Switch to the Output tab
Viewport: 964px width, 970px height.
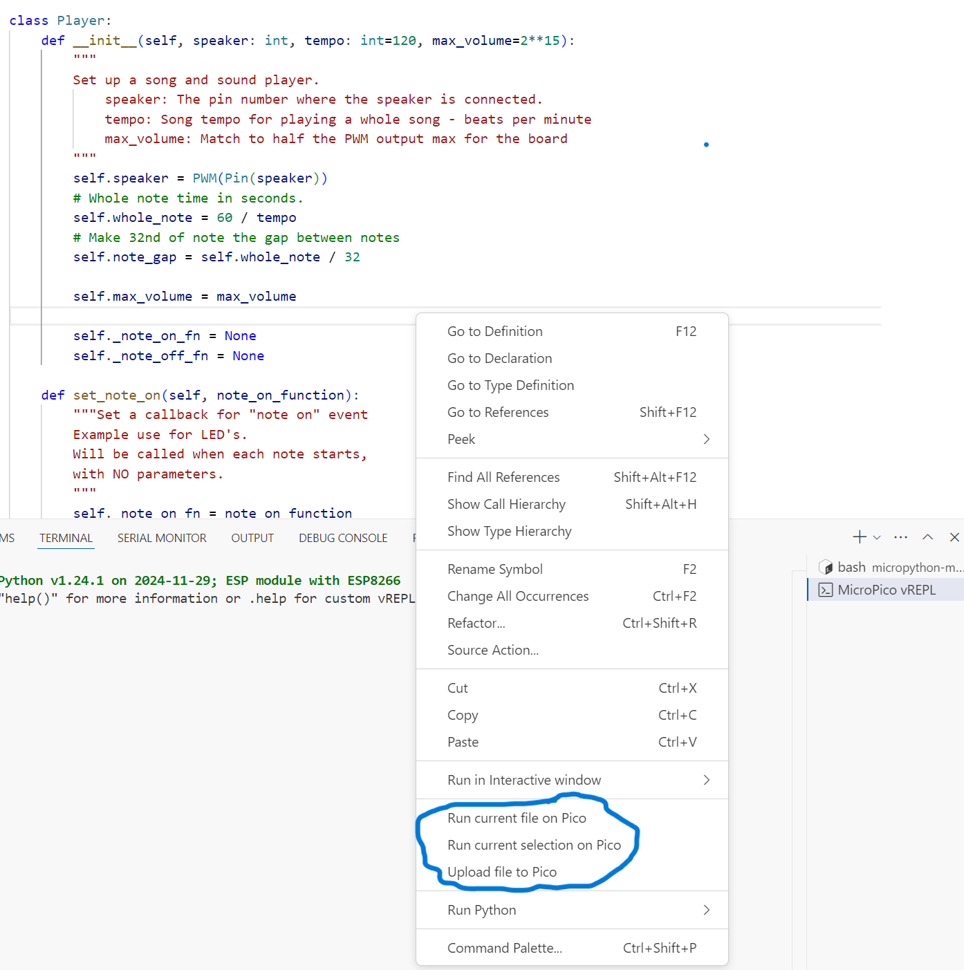pyautogui.click(x=252, y=538)
